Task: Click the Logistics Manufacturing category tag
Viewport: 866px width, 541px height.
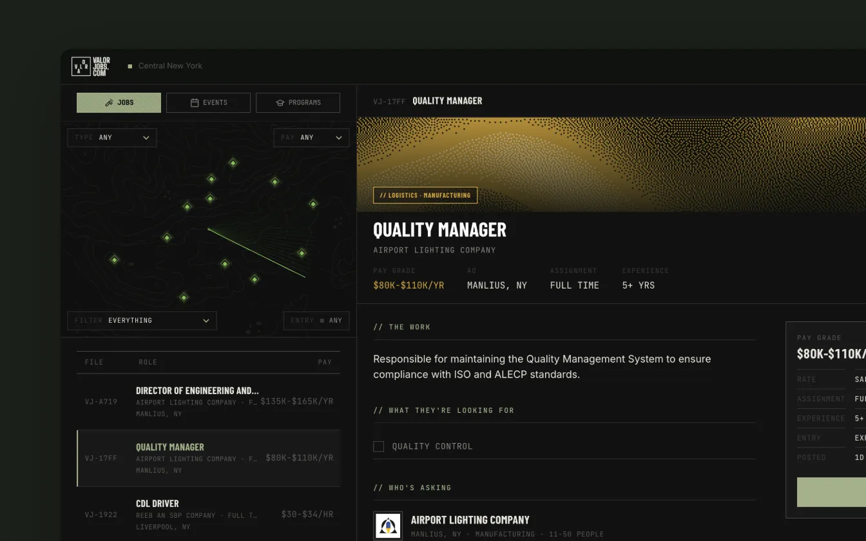Action: coord(425,195)
